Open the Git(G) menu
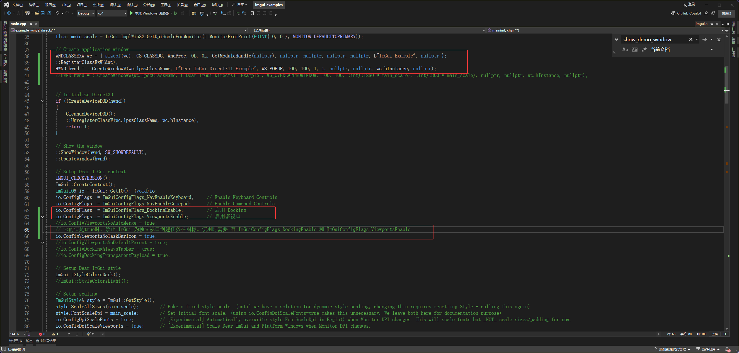The height and width of the screenshot is (353, 739). coord(66,5)
